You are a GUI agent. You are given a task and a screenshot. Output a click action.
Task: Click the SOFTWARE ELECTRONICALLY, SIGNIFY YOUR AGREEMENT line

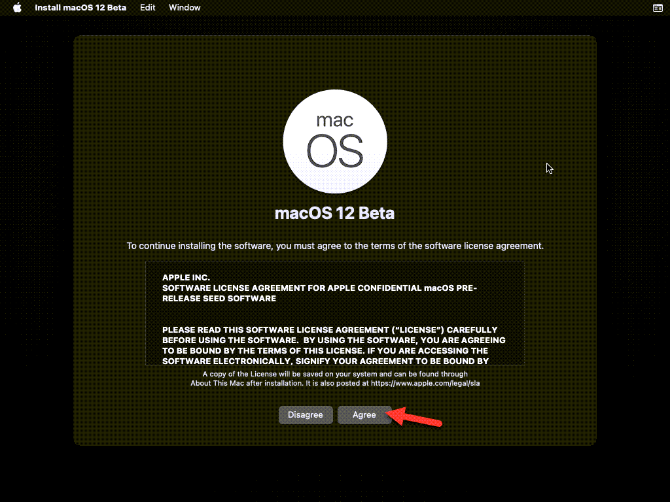(x=325, y=361)
